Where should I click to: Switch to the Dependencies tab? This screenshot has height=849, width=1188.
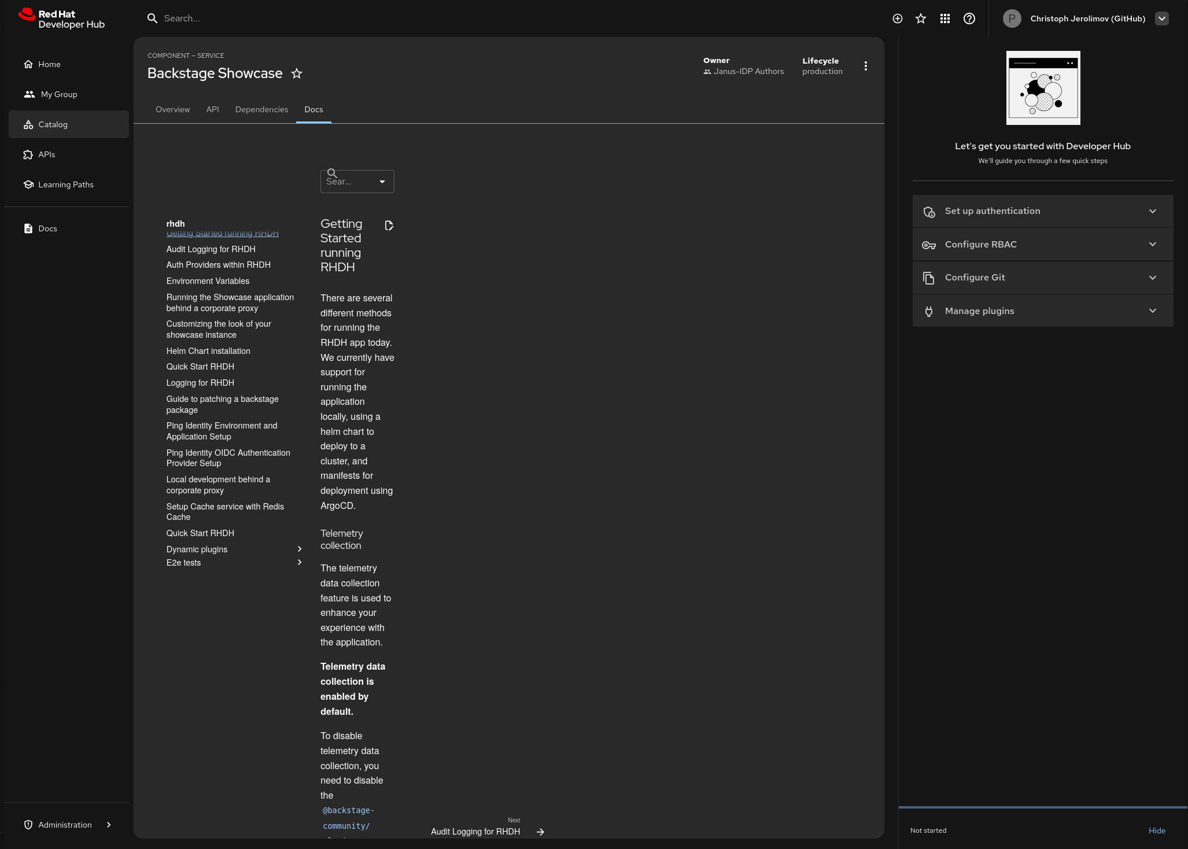tap(261, 109)
